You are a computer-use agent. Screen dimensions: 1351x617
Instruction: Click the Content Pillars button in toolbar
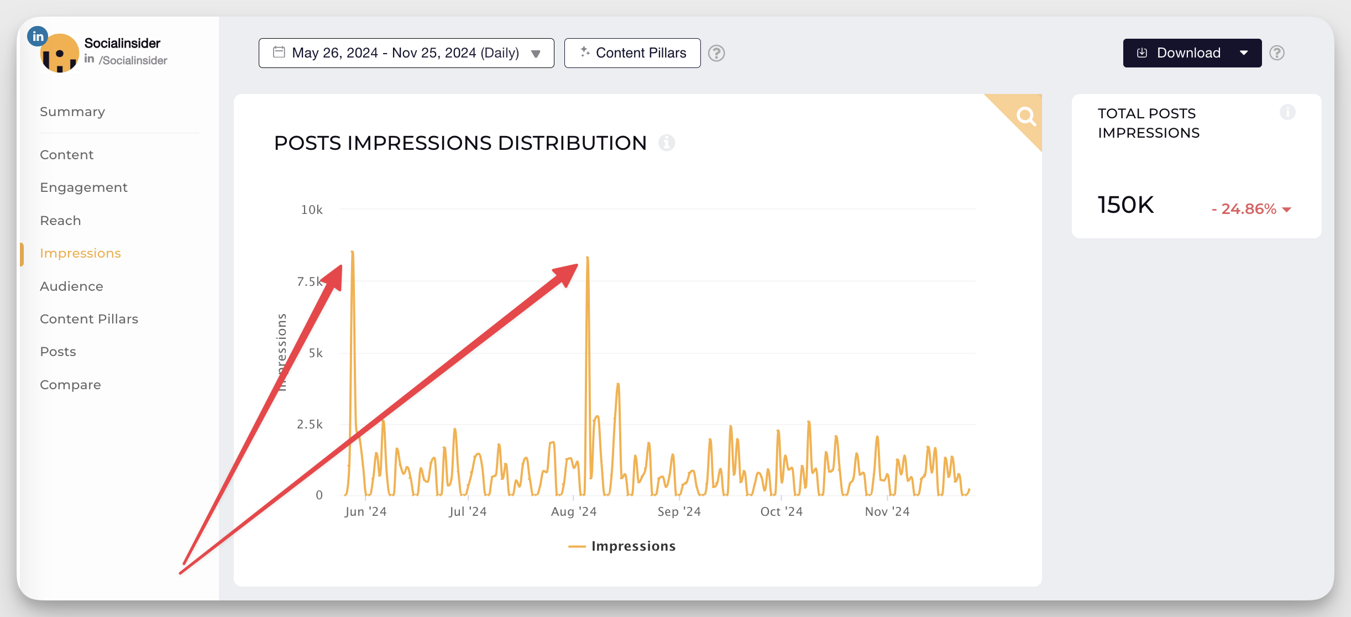coord(632,53)
